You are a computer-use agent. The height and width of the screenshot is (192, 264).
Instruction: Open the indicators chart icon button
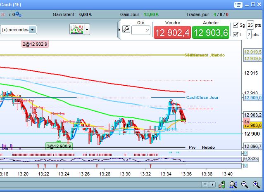77,29
